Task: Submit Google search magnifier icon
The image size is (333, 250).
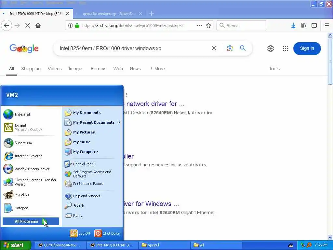Action: pyautogui.click(x=243, y=48)
